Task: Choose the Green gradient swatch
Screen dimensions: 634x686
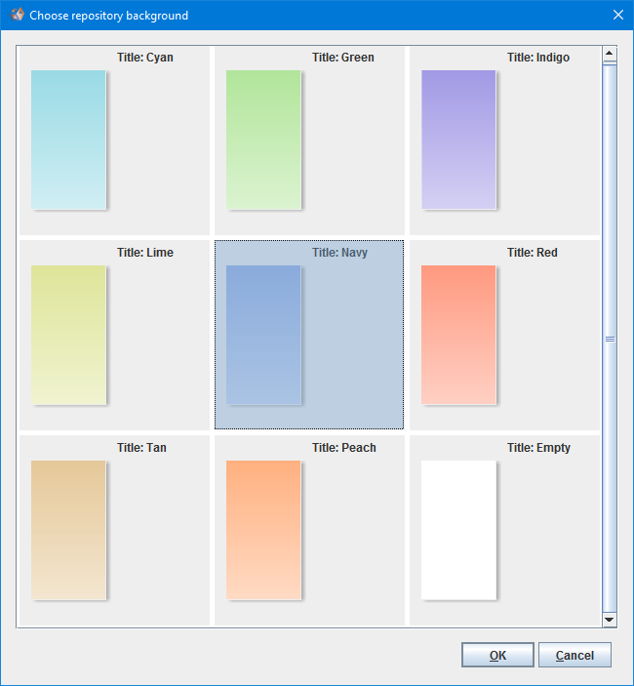Action: pyautogui.click(x=263, y=140)
